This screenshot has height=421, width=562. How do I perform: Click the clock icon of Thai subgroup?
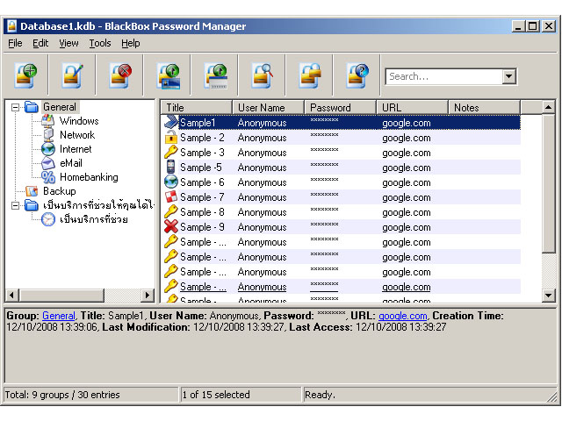[47, 219]
